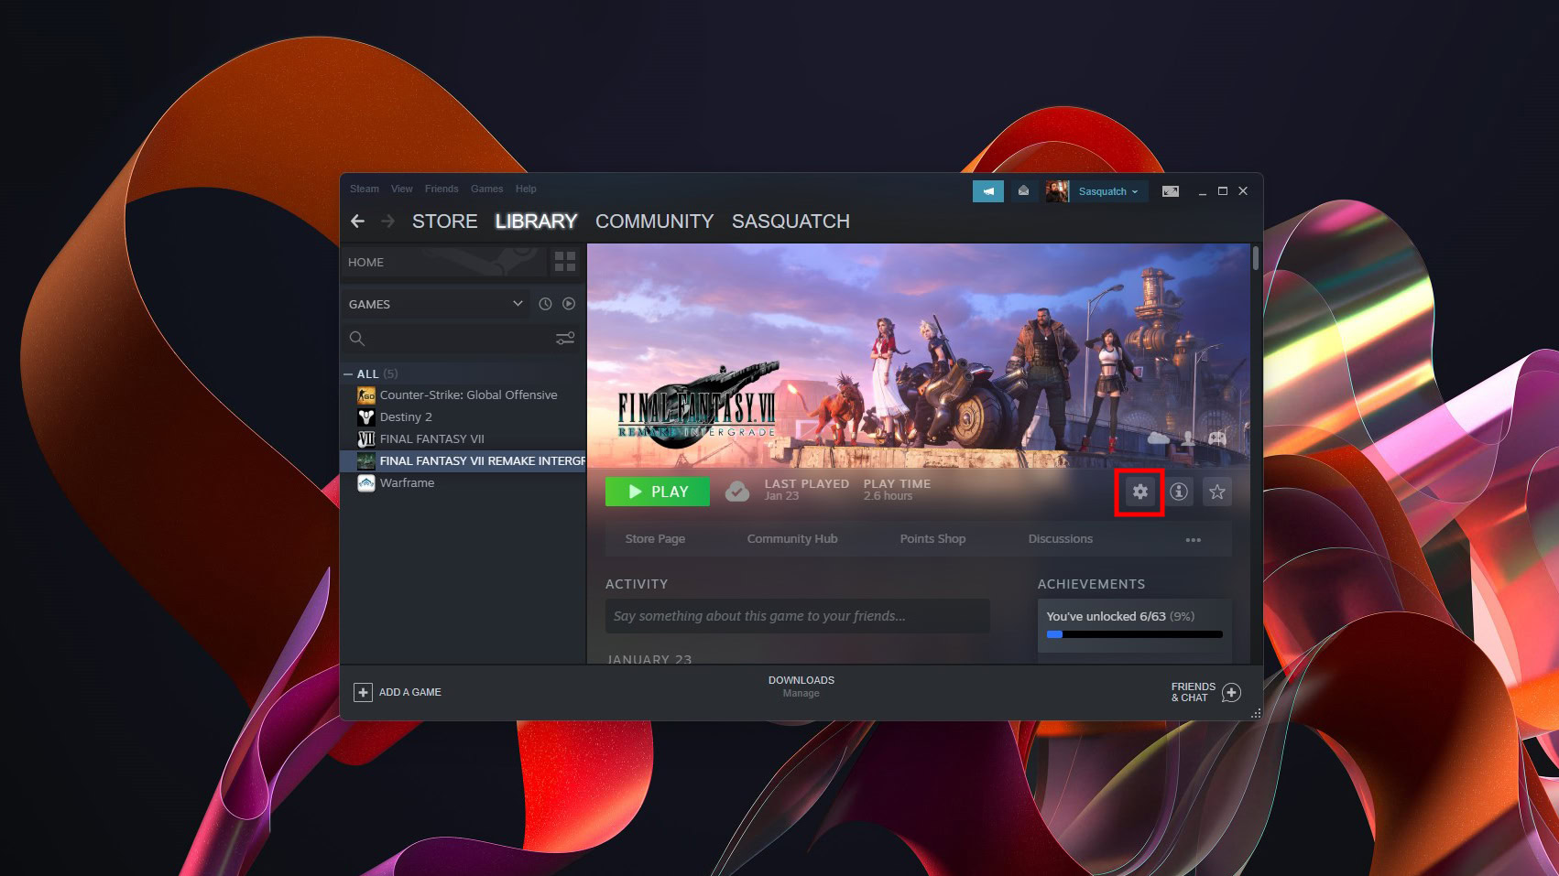Open the Friends menu
The height and width of the screenshot is (876, 1559).
click(x=442, y=189)
